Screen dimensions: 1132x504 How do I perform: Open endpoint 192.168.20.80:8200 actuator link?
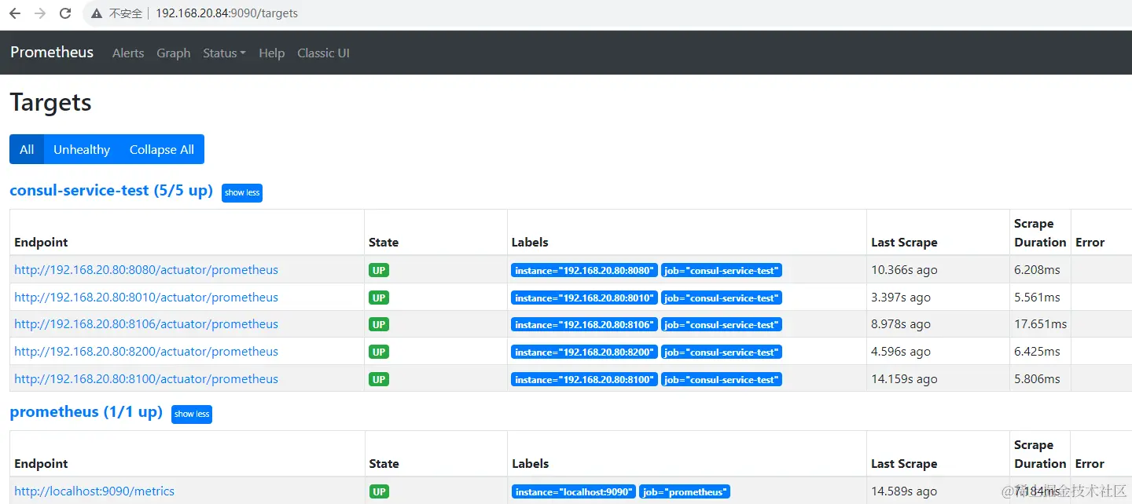(x=146, y=352)
